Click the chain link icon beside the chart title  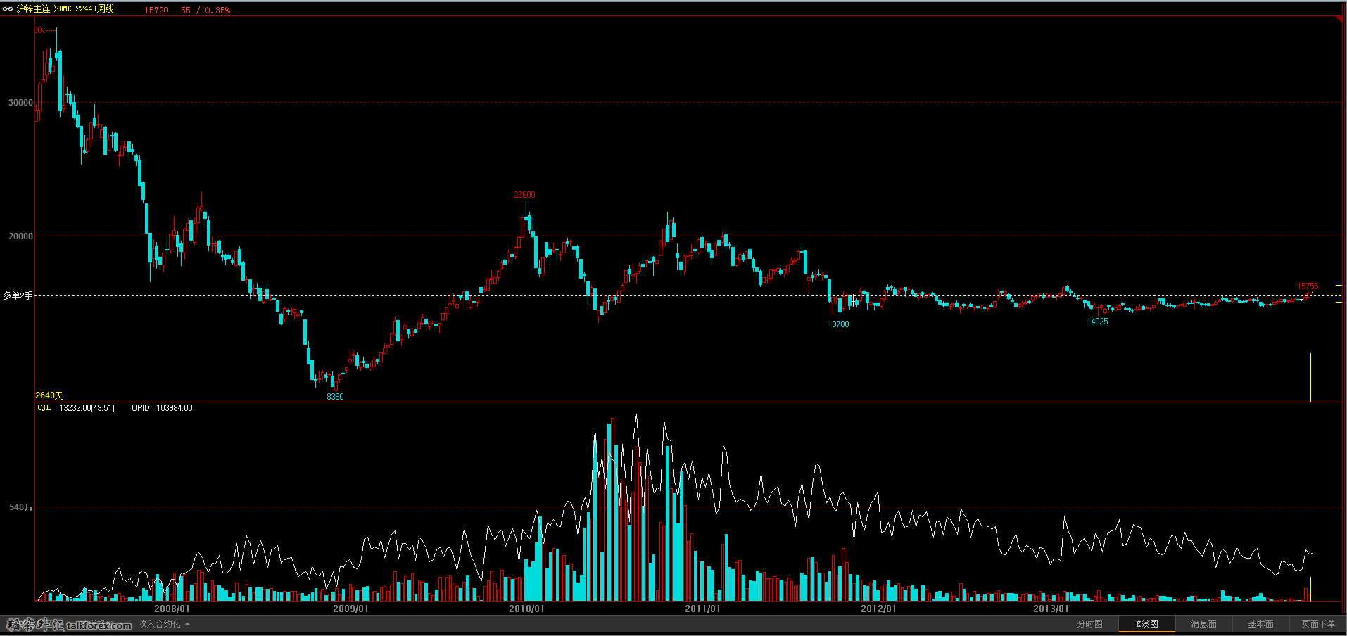8,9
